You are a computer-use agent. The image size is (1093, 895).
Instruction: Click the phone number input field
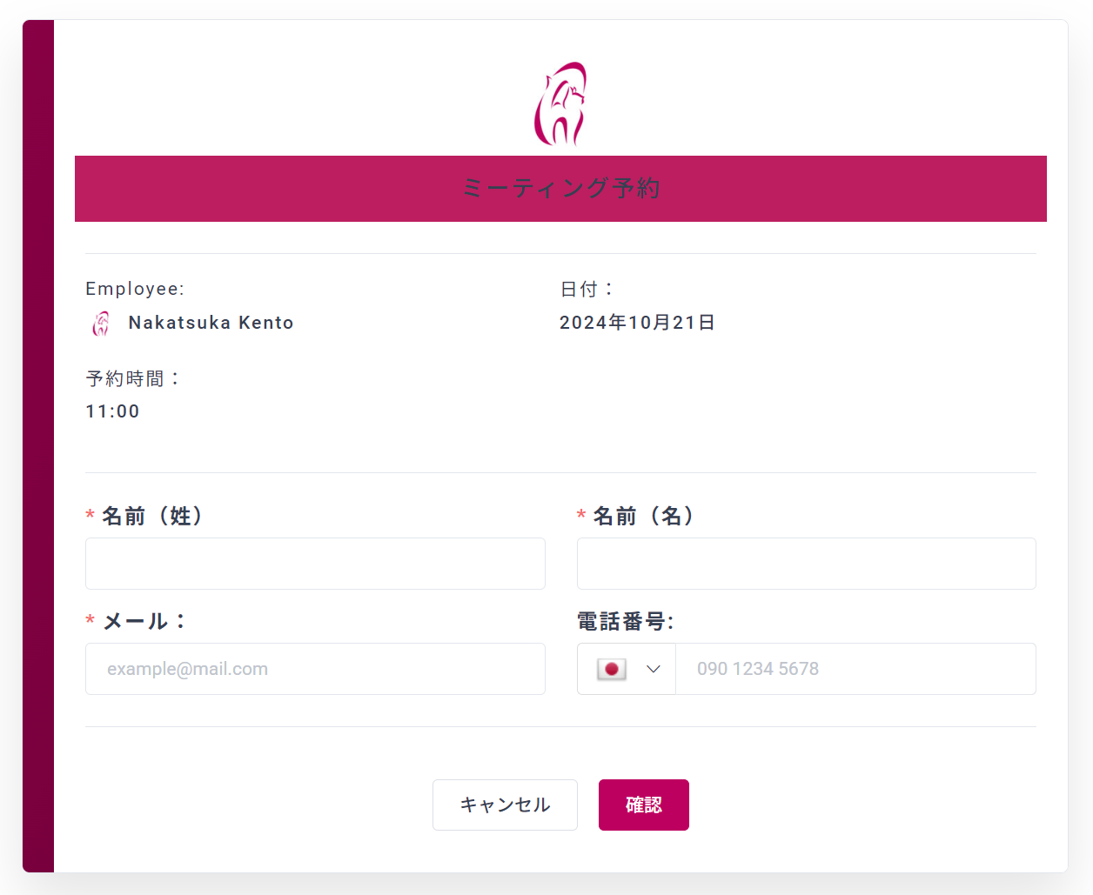856,669
